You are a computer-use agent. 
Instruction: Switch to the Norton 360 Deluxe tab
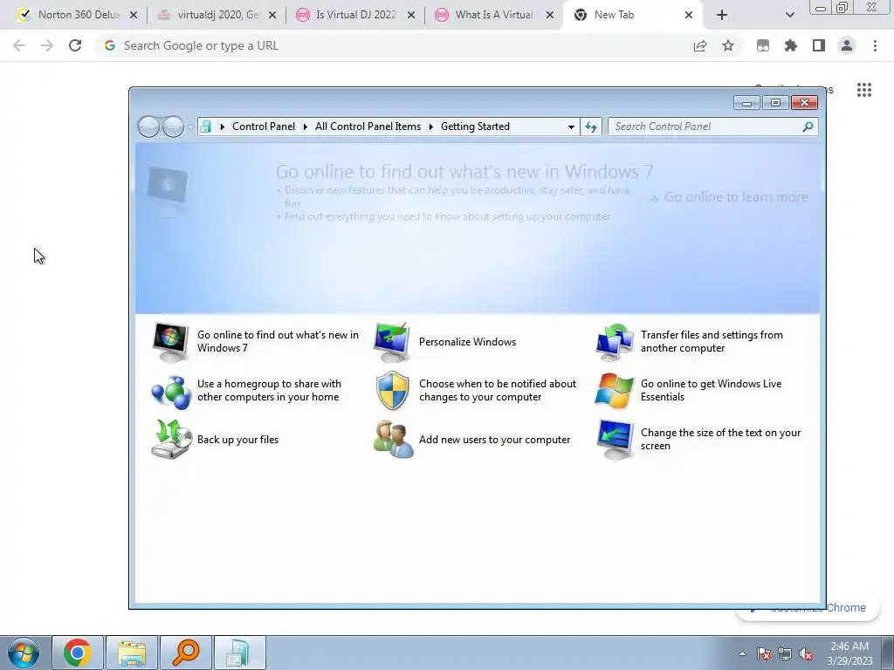pos(79,15)
